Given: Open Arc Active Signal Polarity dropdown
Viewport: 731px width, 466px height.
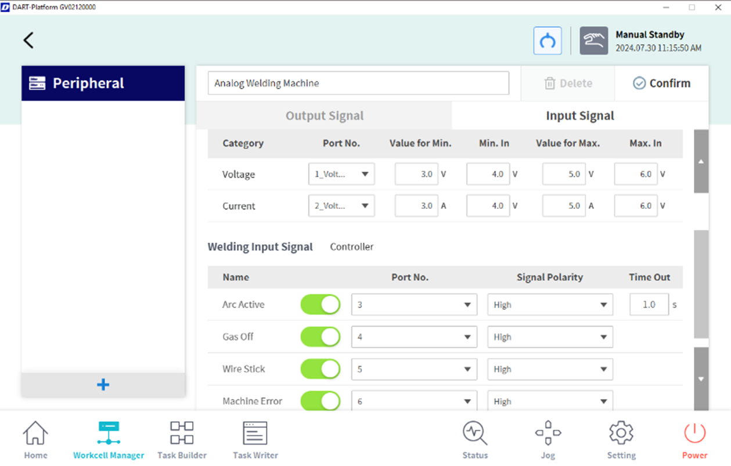Looking at the screenshot, I should pyautogui.click(x=550, y=305).
